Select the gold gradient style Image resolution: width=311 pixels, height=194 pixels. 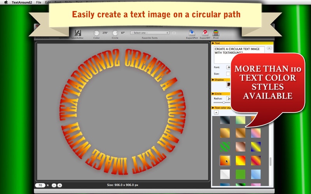(x=225, y=133)
